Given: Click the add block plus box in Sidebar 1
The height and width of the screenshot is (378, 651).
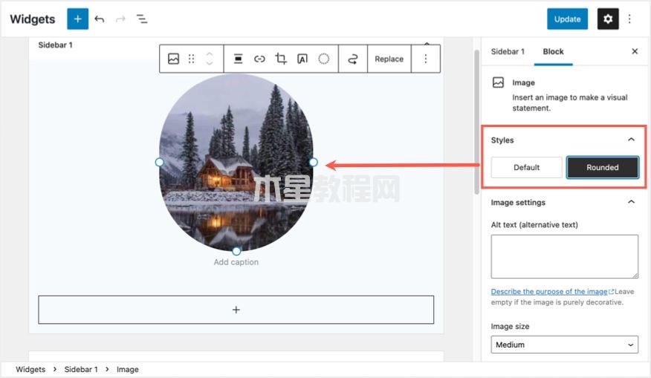Looking at the screenshot, I should click(236, 310).
